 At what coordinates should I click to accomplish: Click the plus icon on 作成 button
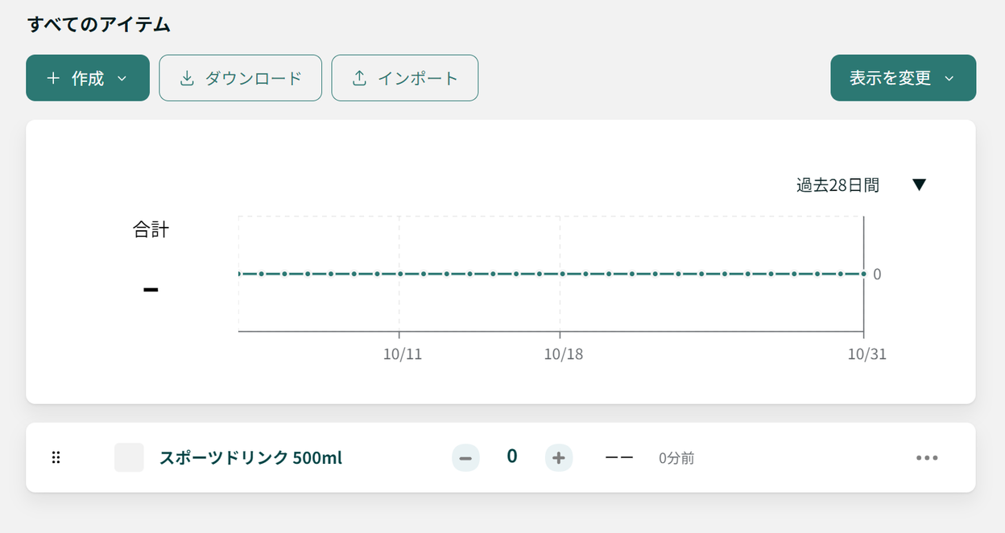(x=53, y=78)
